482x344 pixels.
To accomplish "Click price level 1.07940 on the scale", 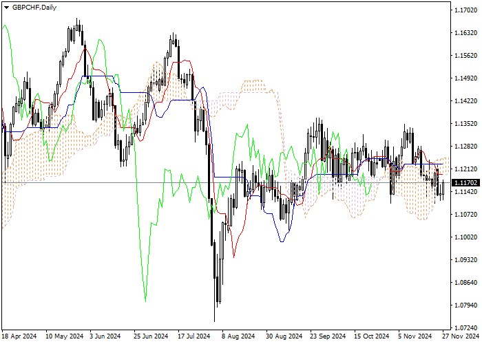I will coord(465,305).
